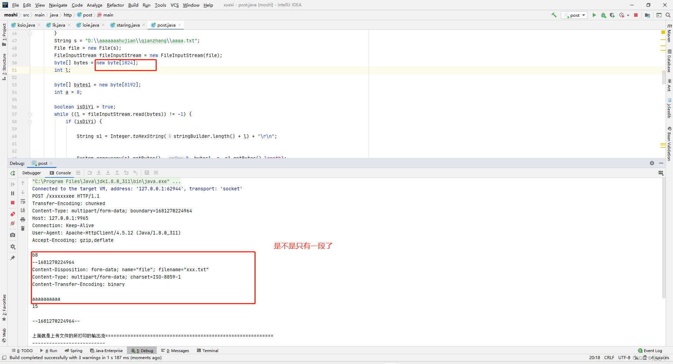Open the Spring tool window
The image size is (673, 364).
coord(73,351)
